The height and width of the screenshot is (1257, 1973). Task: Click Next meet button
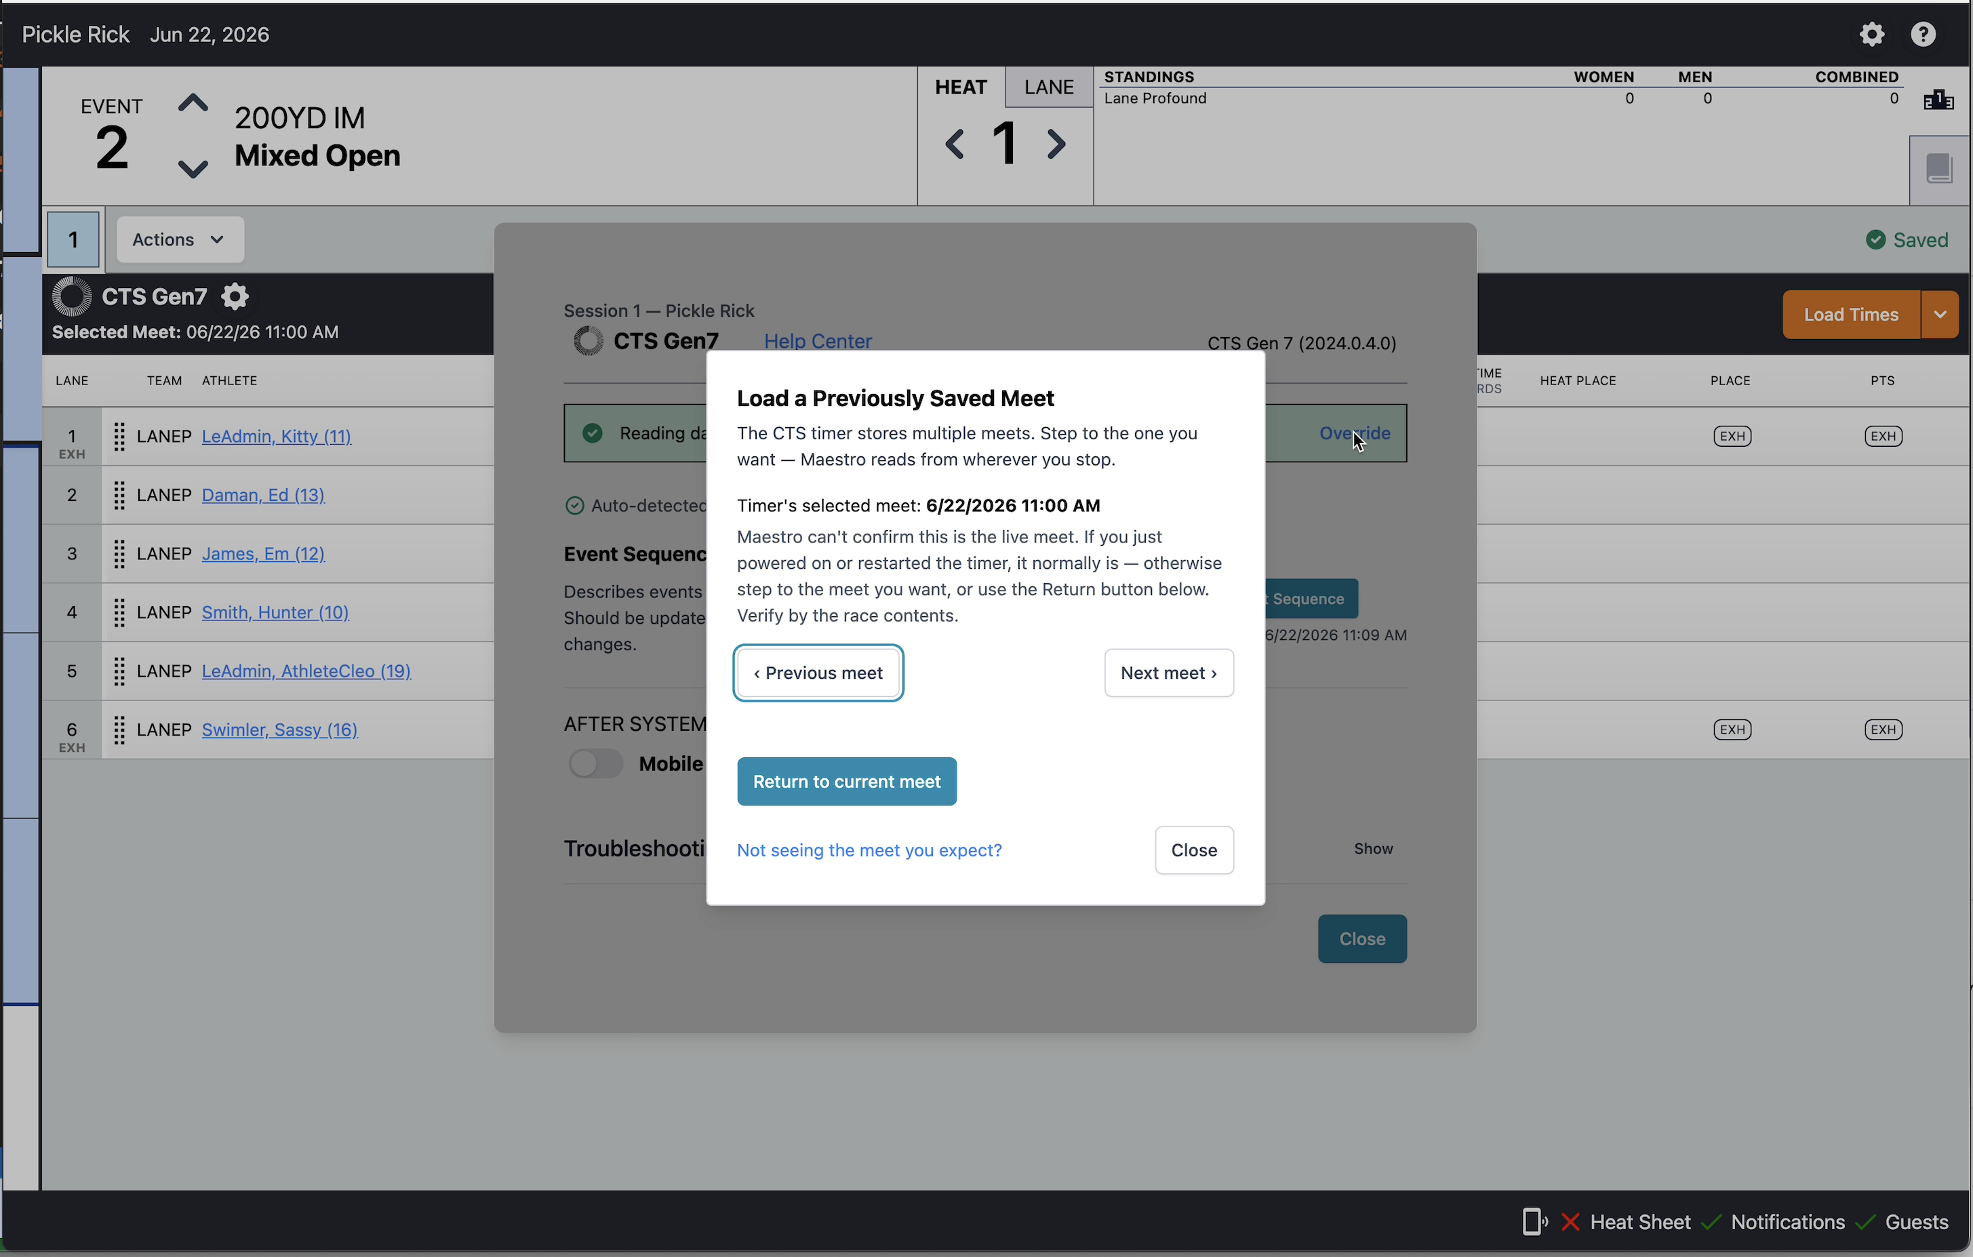click(x=1168, y=673)
